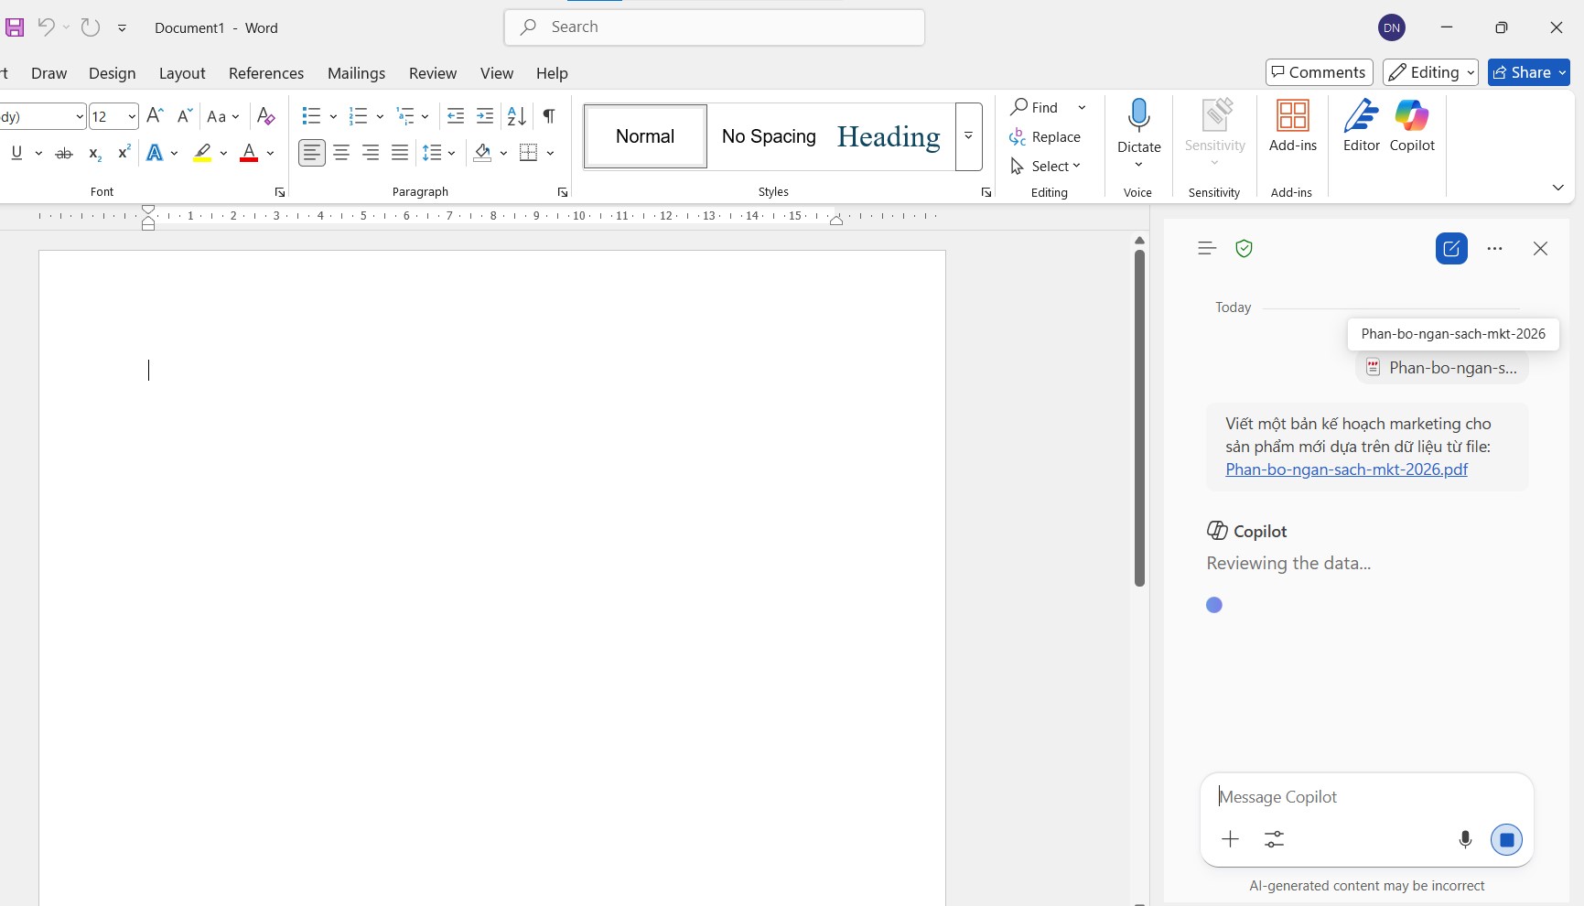Open the References tab

265,73
